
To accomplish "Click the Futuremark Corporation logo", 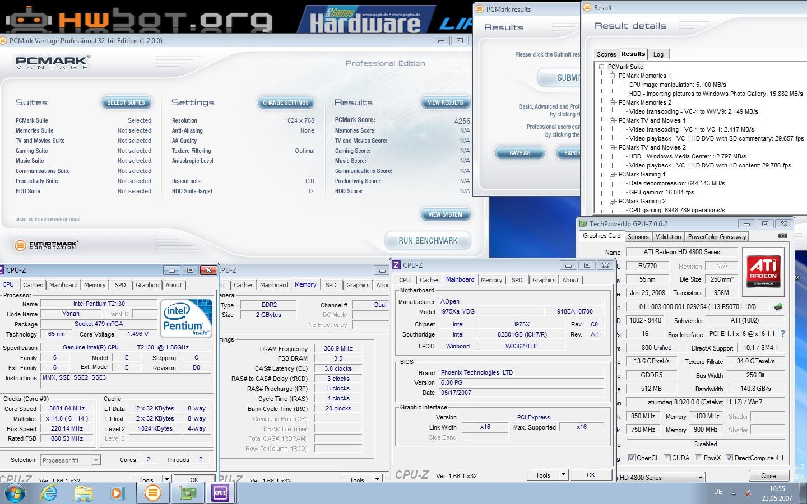I will click(47, 245).
